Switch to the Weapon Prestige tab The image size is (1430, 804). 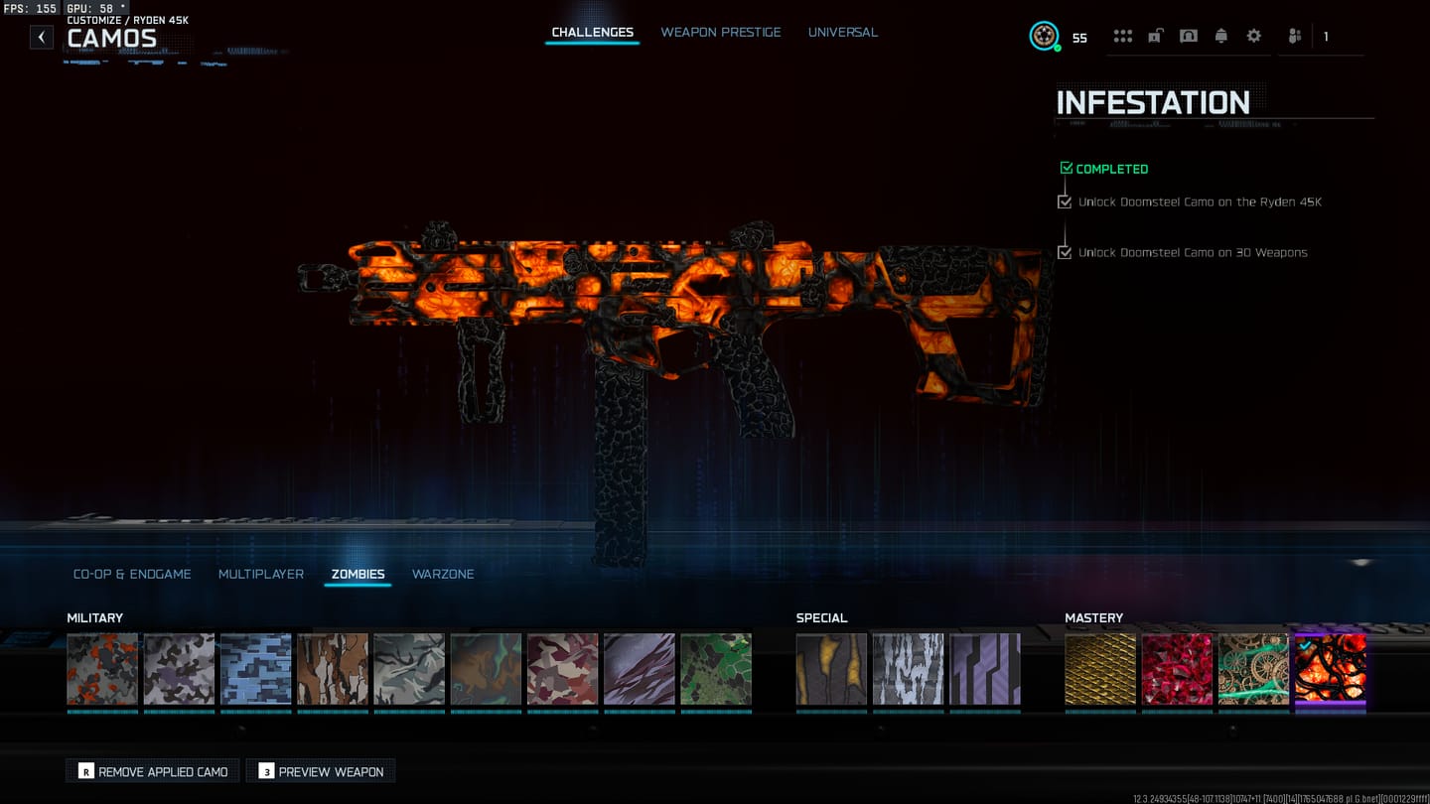point(721,33)
